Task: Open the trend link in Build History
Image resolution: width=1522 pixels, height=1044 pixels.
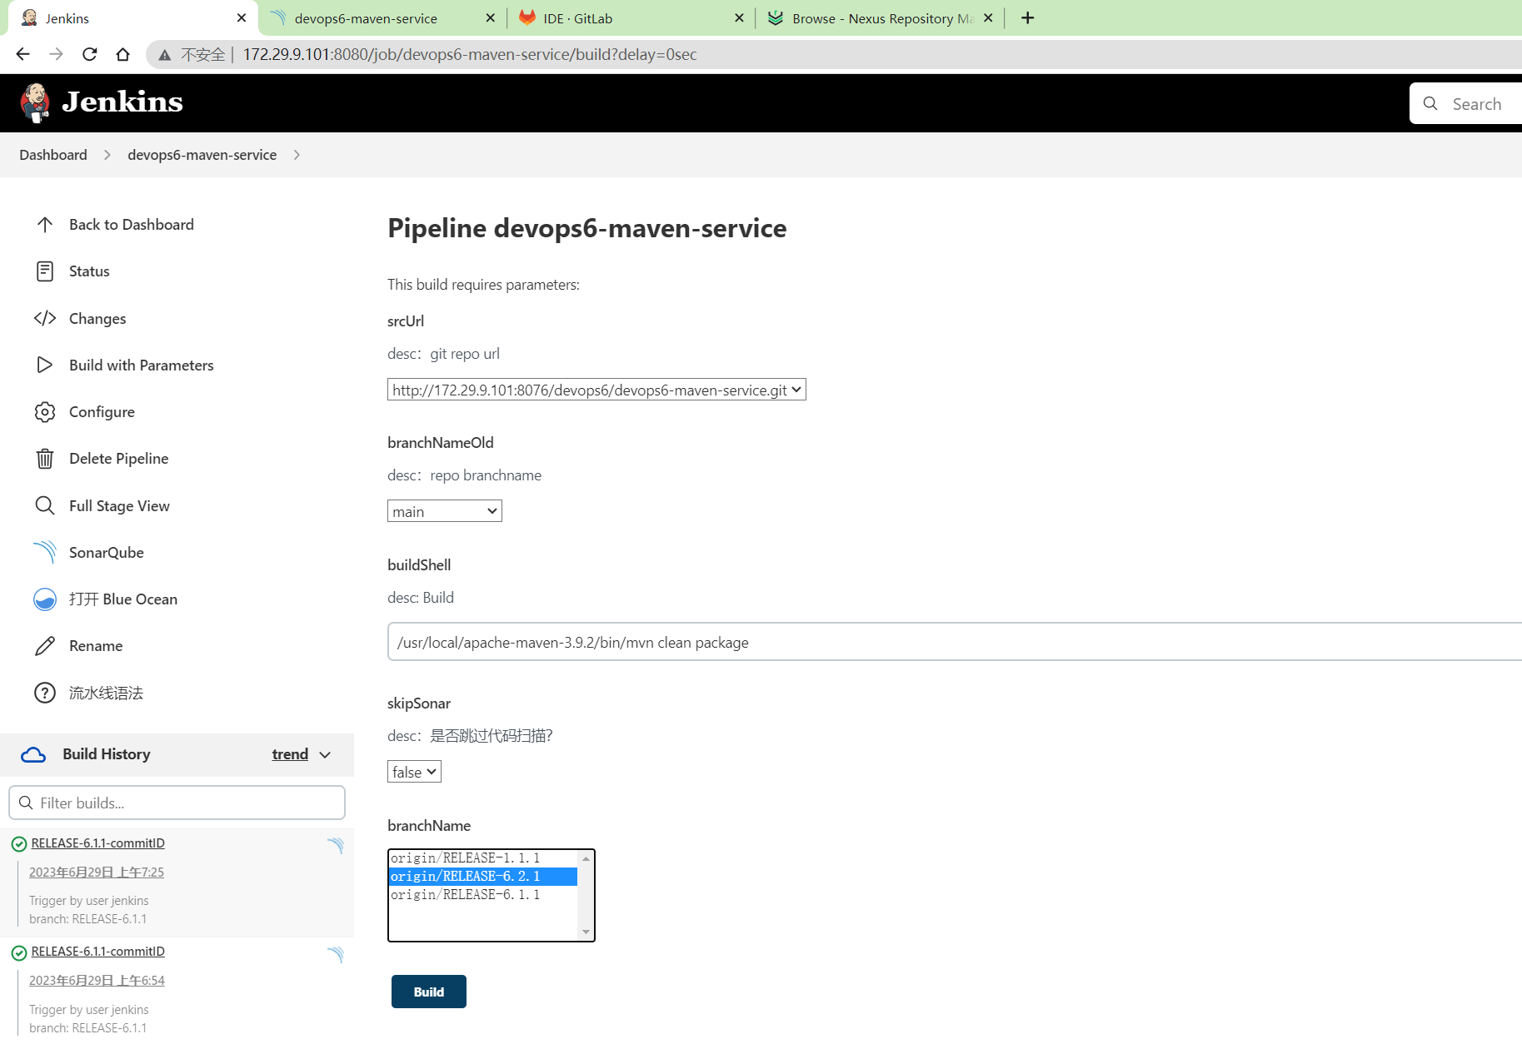Action: coord(290,754)
